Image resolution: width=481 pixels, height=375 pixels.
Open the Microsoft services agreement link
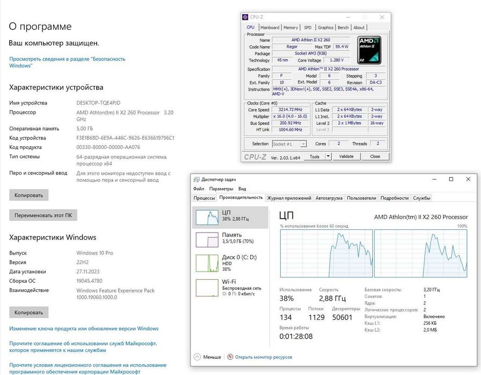click(83, 347)
